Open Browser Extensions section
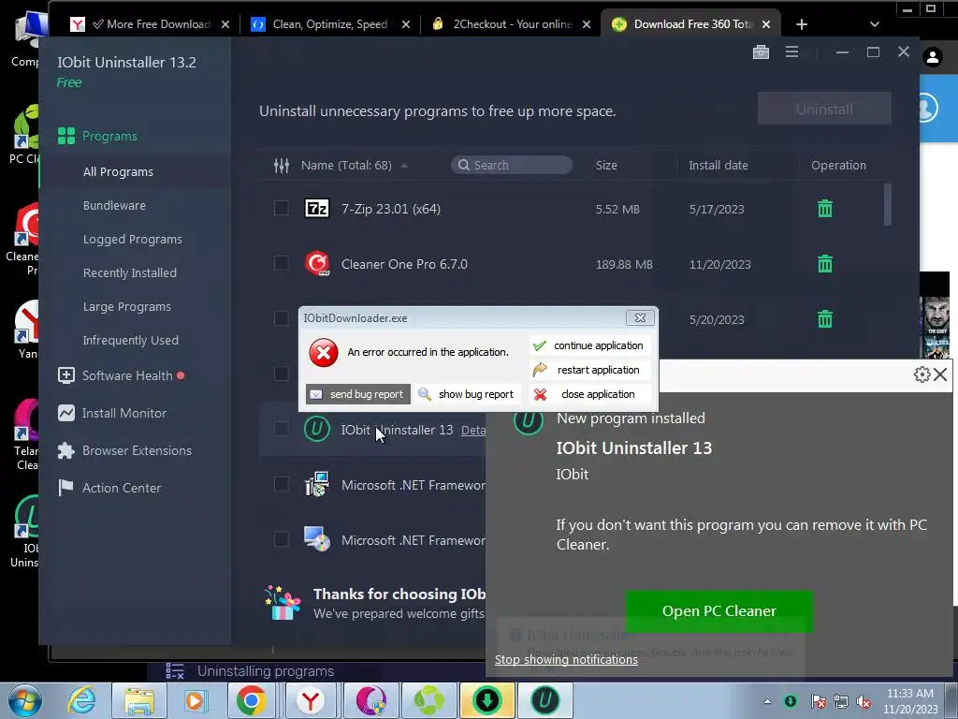The height and width of the screenshot is (719, 958). [137, 450]
